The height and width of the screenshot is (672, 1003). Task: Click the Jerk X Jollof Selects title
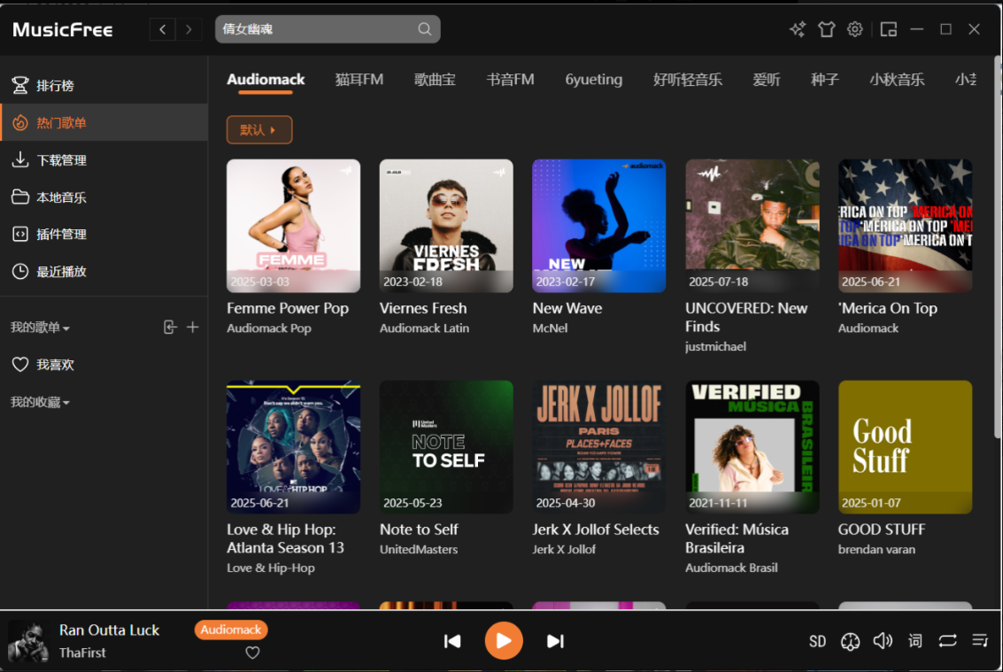pyautogui.click(x=596, y=530)
